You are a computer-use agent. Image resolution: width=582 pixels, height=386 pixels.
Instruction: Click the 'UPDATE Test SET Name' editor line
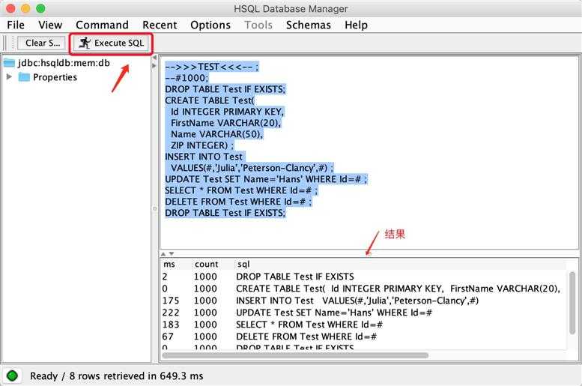[x=266, y=179]
